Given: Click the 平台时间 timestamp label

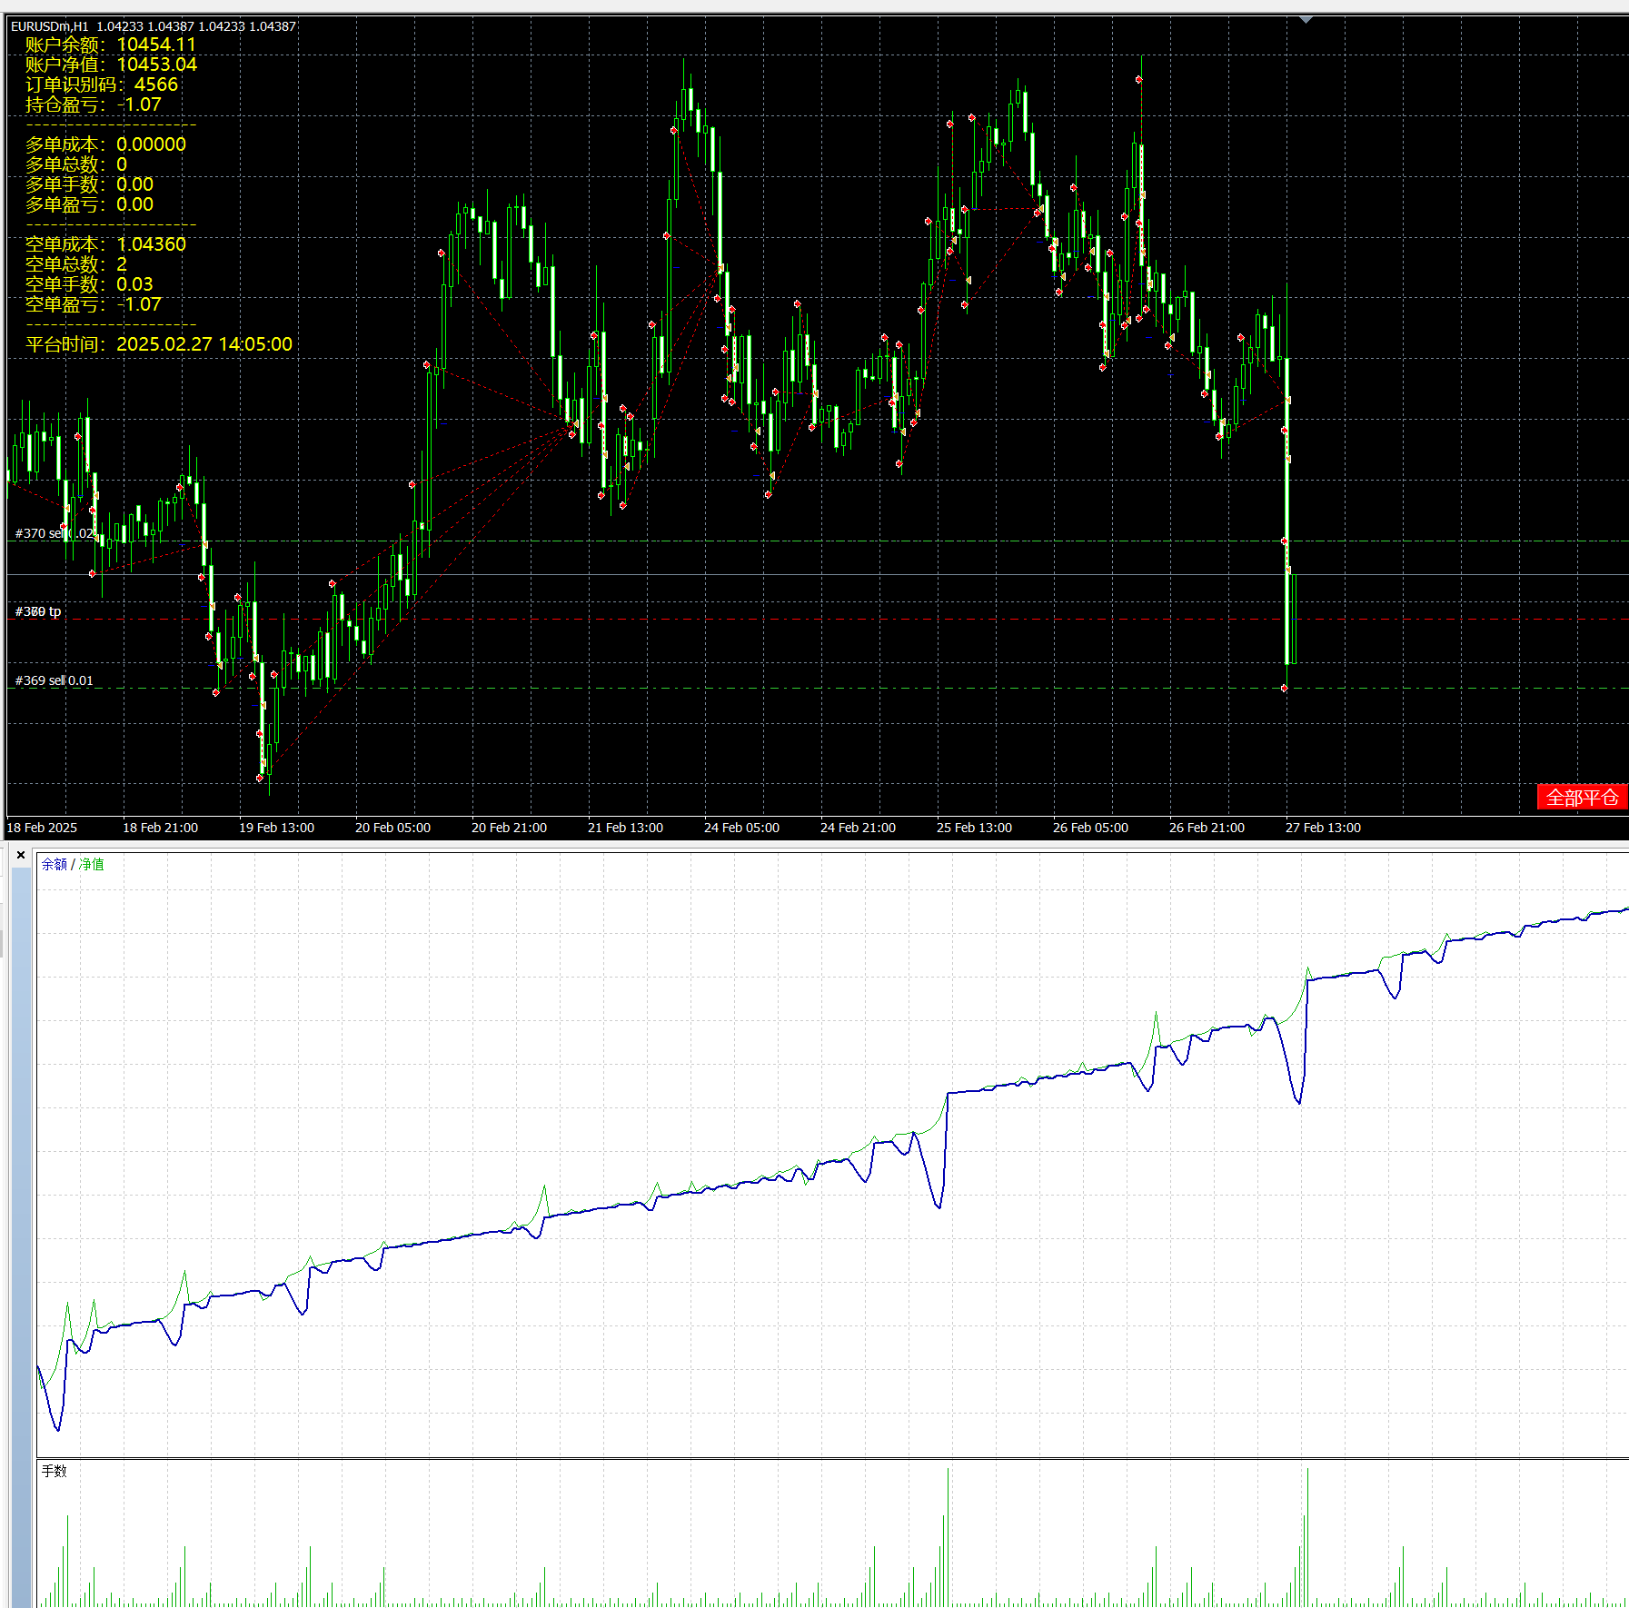Looking at the screenshot, I should (x=159, y=344).
